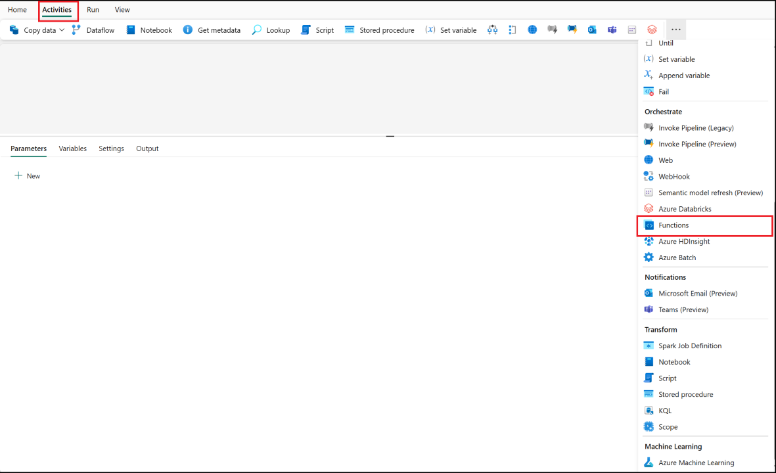Expand the more activities overflow menu
Image resolution: width=776 pixels, height=473 pixels.
(x=675, y=30)
